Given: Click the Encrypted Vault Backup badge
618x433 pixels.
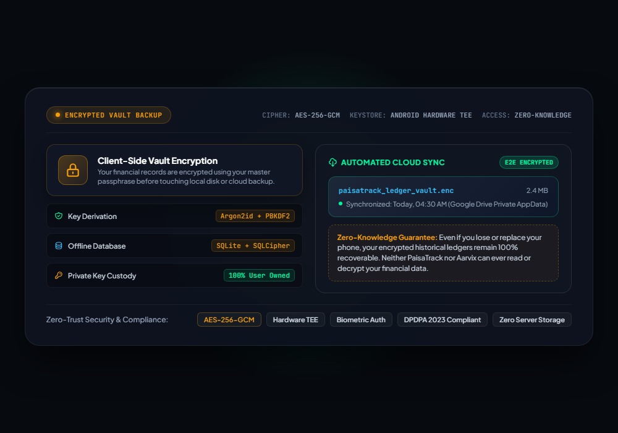Looking at the screenshot, I should (x=109, y=115).
